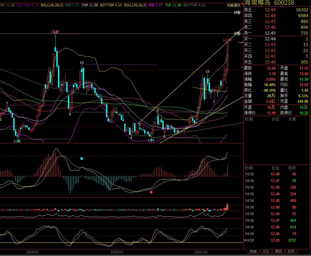Click the 2021/01 date label on time axis

[201, 252]
